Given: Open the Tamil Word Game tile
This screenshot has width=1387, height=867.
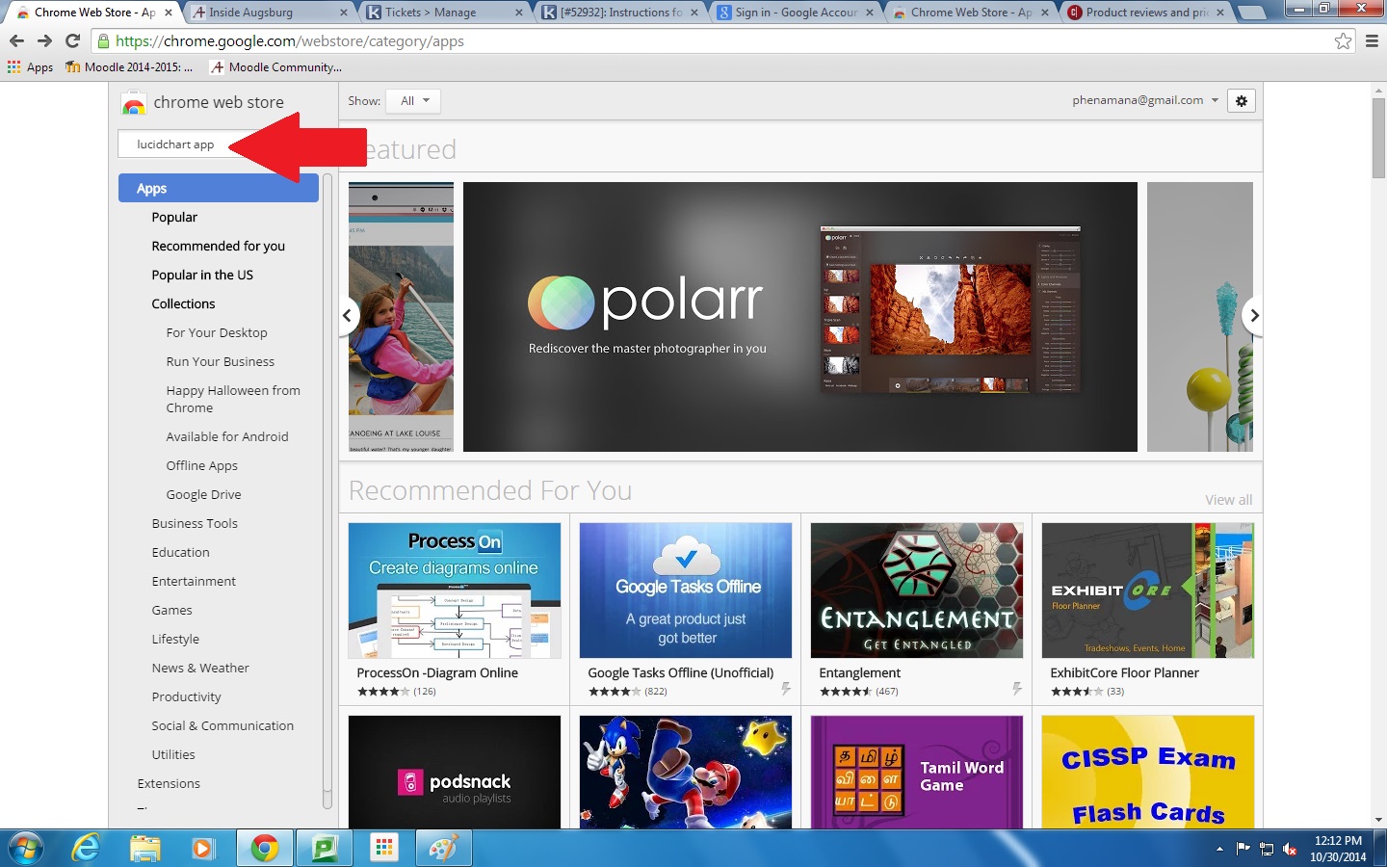Looking at the screenshot, I should (917, 772).
